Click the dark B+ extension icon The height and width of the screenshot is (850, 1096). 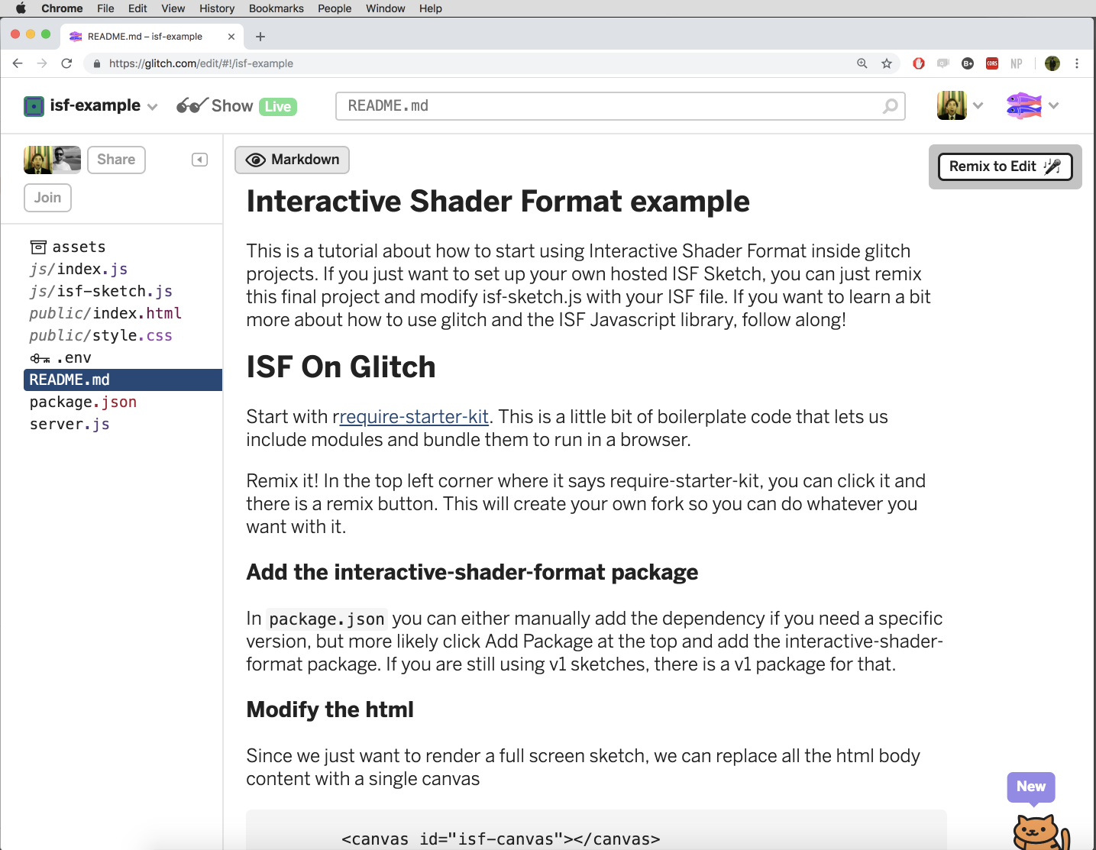coord(968,63)
